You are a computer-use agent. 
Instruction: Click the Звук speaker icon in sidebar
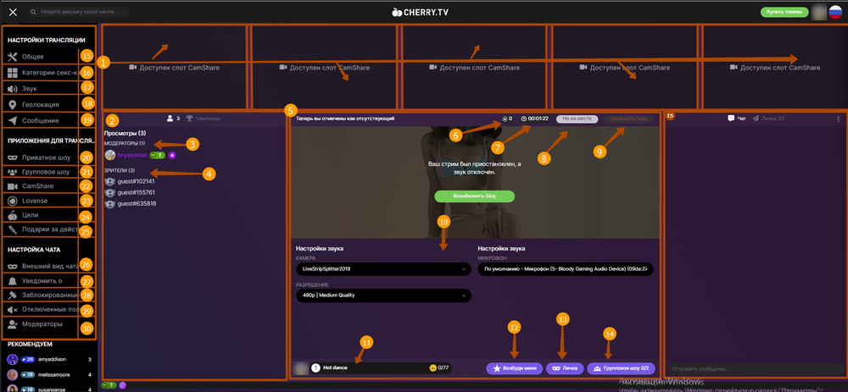[x=13, y=88]
